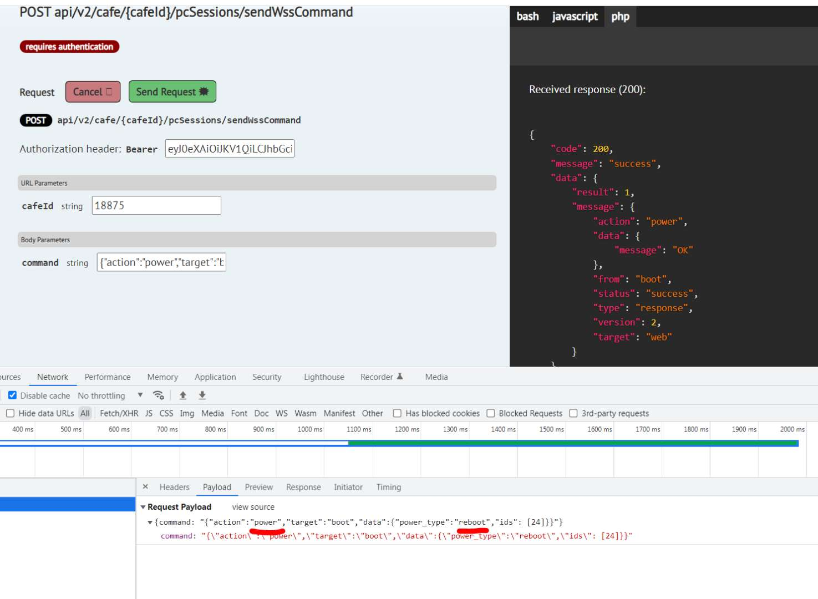Click the burst icon on Send Request
818x599 pixels.
click(204, 92)
